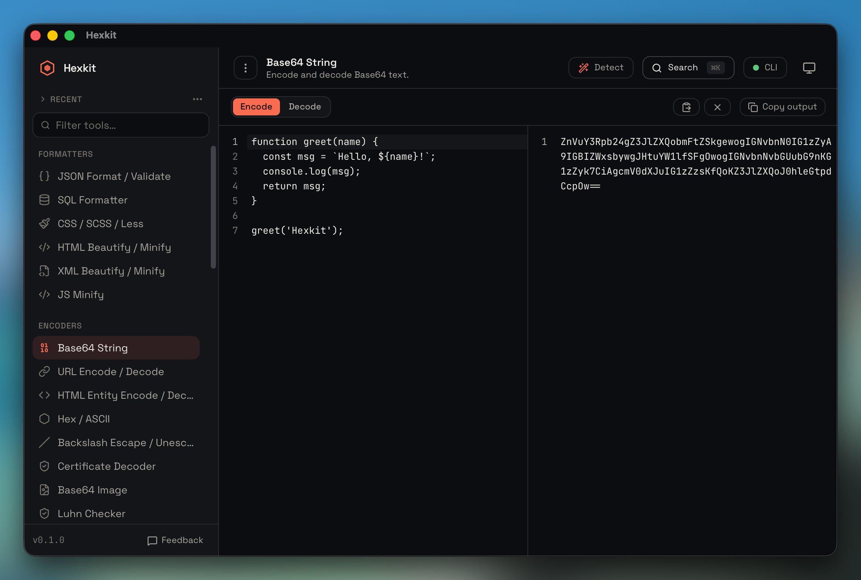Click the 'console.log(msg);' code line

point(311,172)
